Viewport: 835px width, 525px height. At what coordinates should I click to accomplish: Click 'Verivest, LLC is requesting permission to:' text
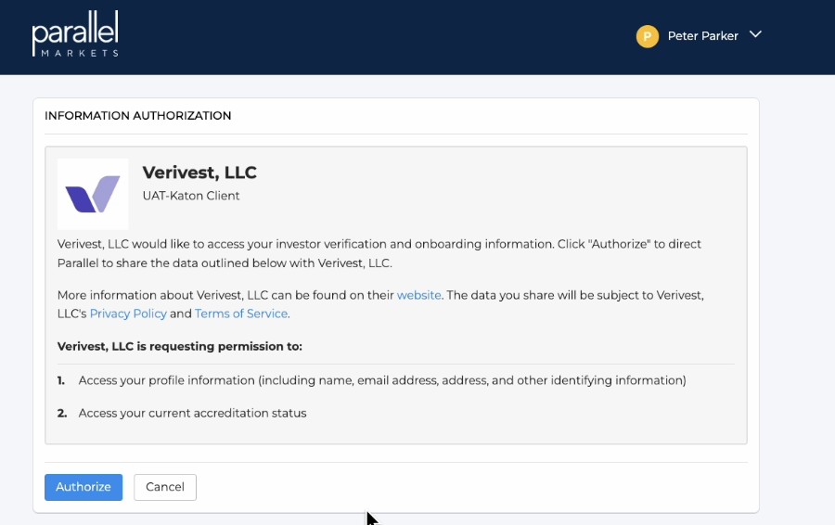(x=180, y=347)
